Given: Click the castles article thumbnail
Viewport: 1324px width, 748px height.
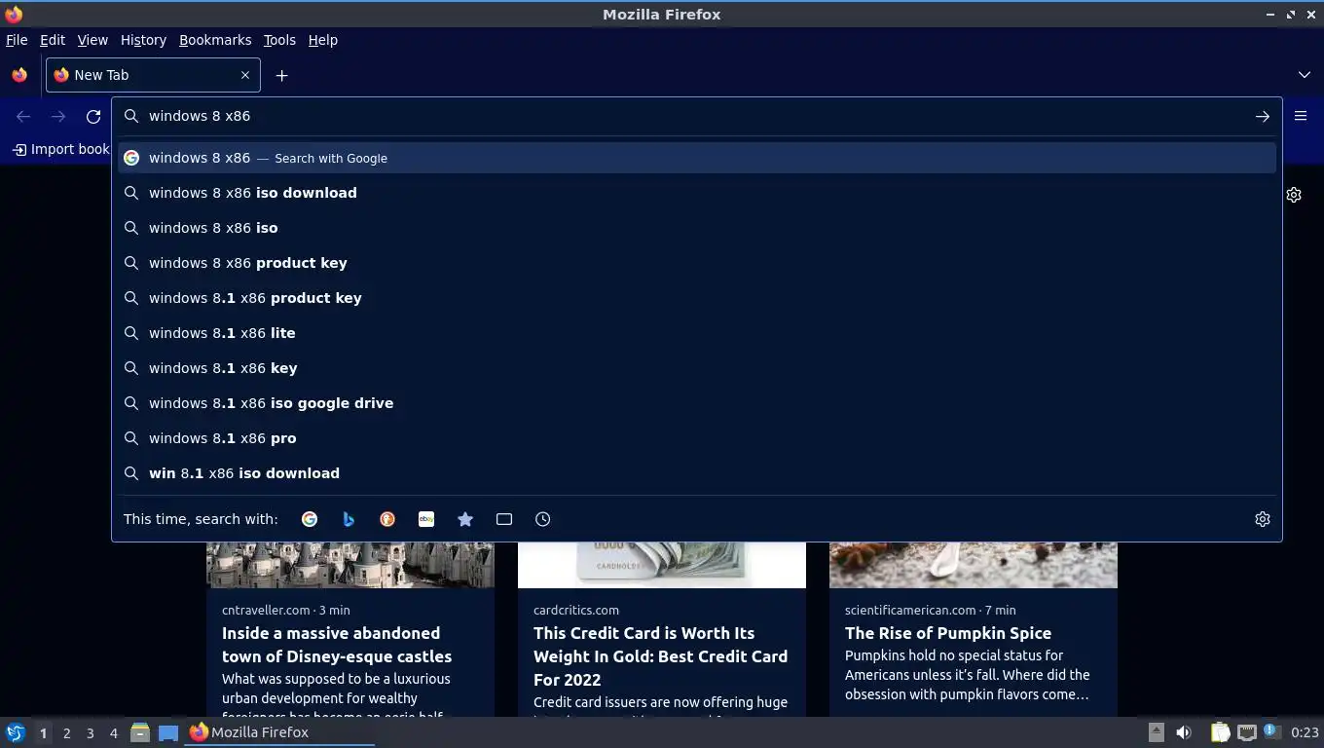Looking at the screenshot, I should pos(350,565).
